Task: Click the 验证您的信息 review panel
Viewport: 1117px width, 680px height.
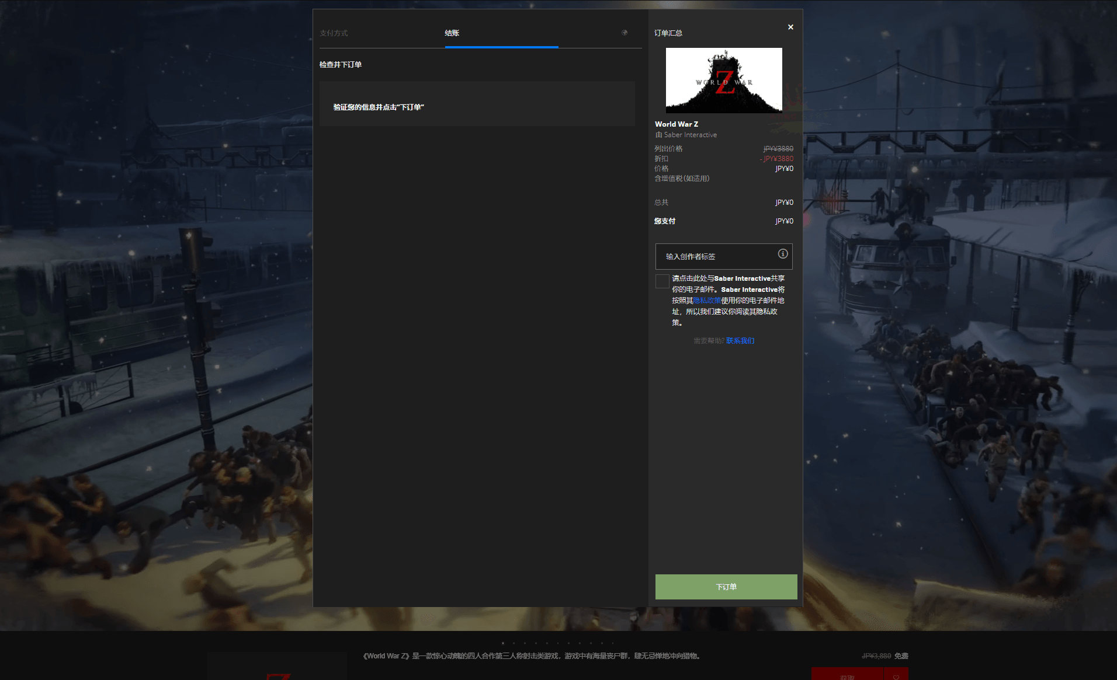Action: (477, 104)
